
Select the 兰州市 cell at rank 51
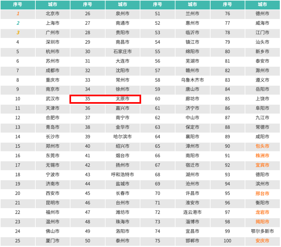(x=192, y=14)
